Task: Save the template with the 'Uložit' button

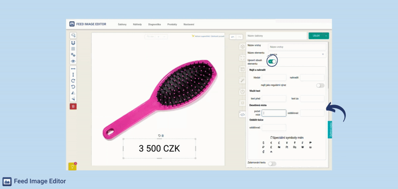Action: pos(316,36)
